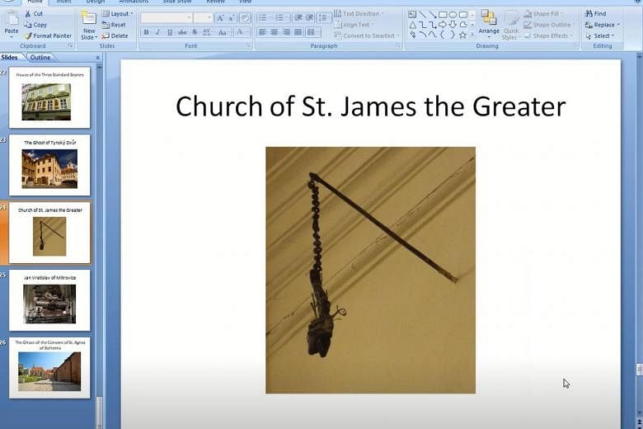Open the Layout dropdown
Image resolution: width=643 pixels, height=429 pixels.
click(x=118, y=14)
